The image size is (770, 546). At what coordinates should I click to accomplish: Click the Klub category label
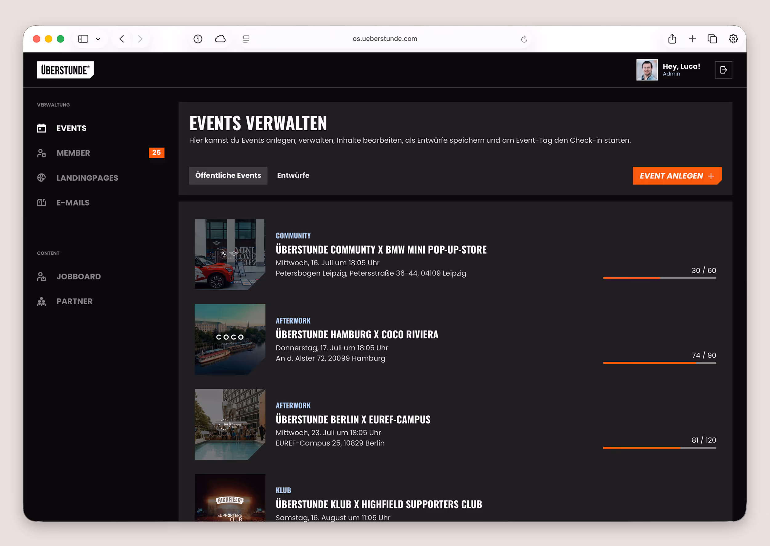[283, 490]
